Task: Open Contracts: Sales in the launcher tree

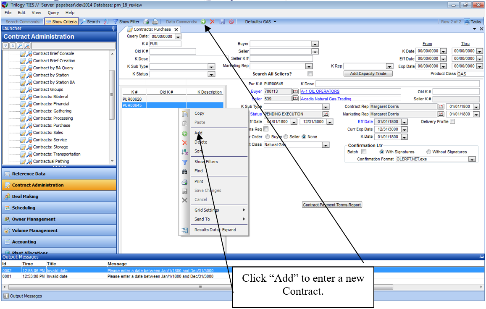Action: pyautogui.click(x=48, y=133)
